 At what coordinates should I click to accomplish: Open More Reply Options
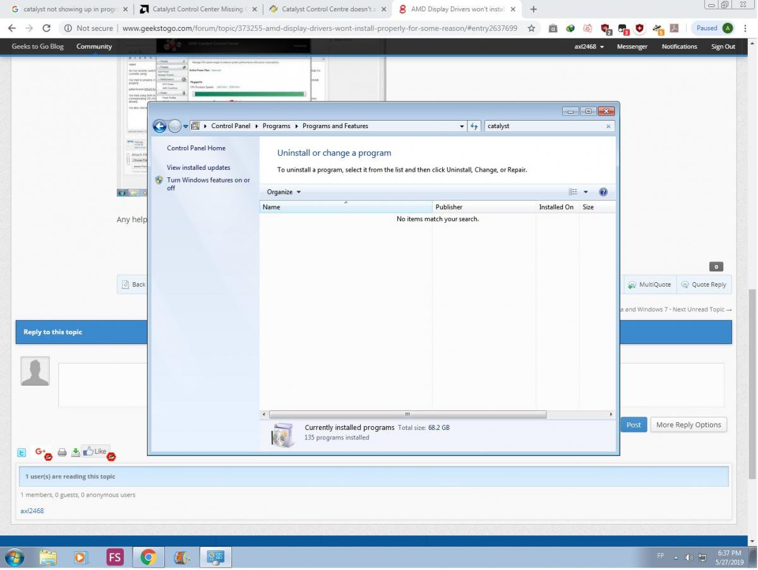689,425
